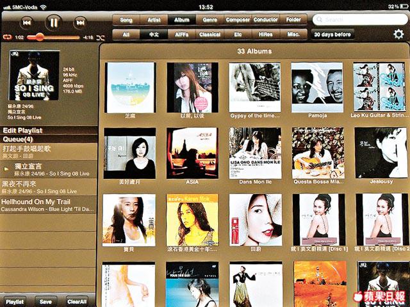410x307 pixels.
Task: Open the Pamoja album cover
Action: [x=317, y=88]
